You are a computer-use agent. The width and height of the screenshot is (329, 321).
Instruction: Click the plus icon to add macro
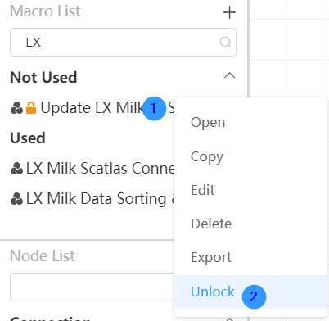pos(229,12)
